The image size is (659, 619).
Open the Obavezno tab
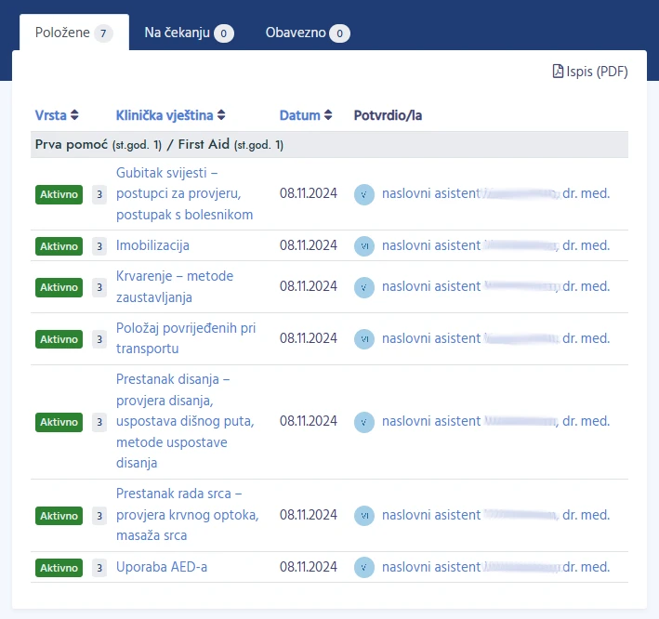pos(307,33)
